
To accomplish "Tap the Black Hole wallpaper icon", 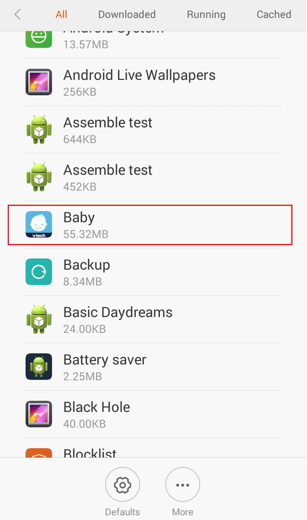I will [x=39, y=414].
